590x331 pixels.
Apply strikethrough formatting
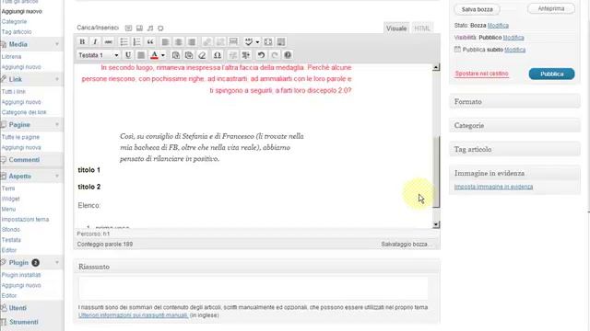coord(108,41)
